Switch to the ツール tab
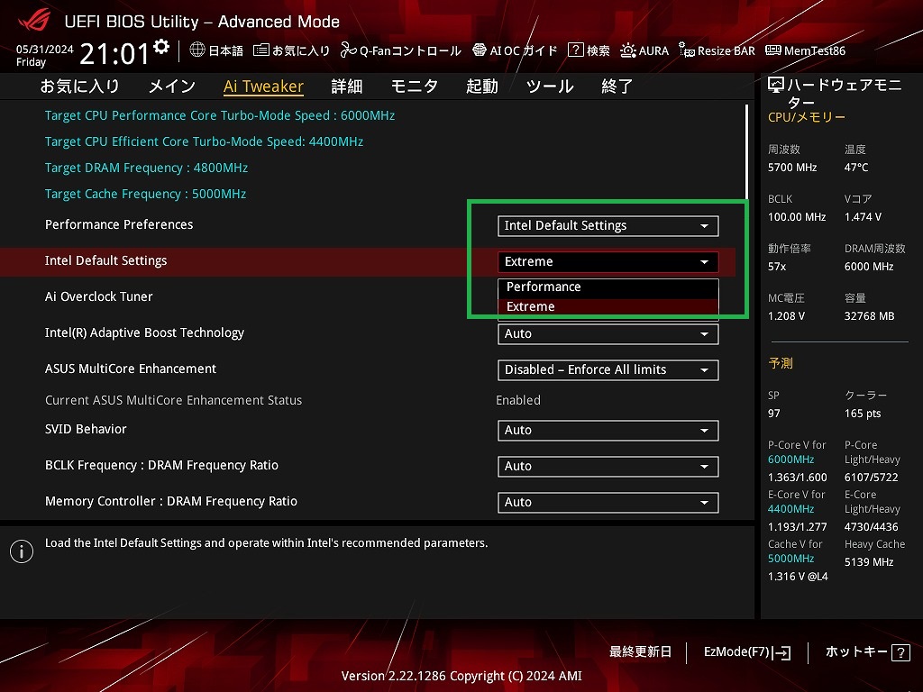Image resolution: width=923 pixels, height=692 pixels. click(550, 86)
